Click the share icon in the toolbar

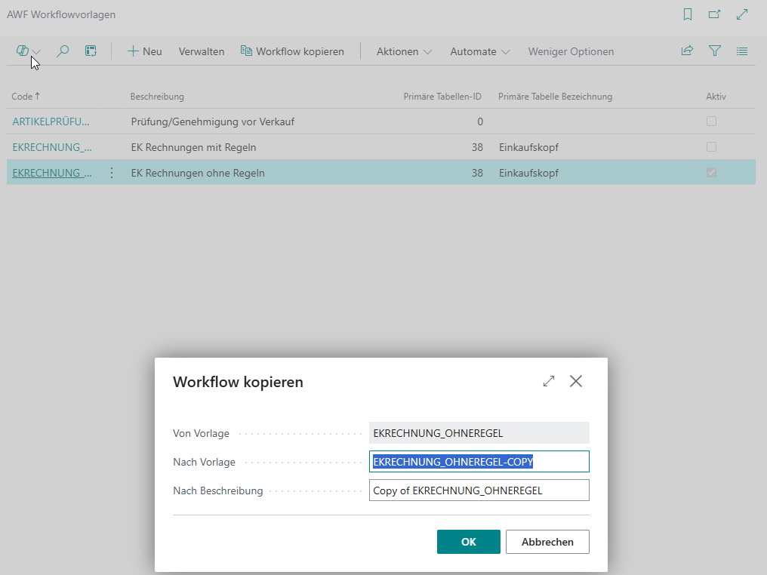687,51
